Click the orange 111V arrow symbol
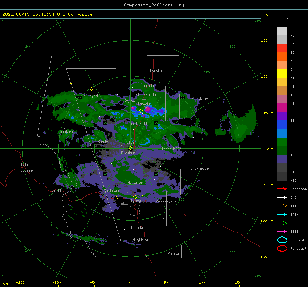The width and height of the screenshot is (308, 287). [282, 206]
